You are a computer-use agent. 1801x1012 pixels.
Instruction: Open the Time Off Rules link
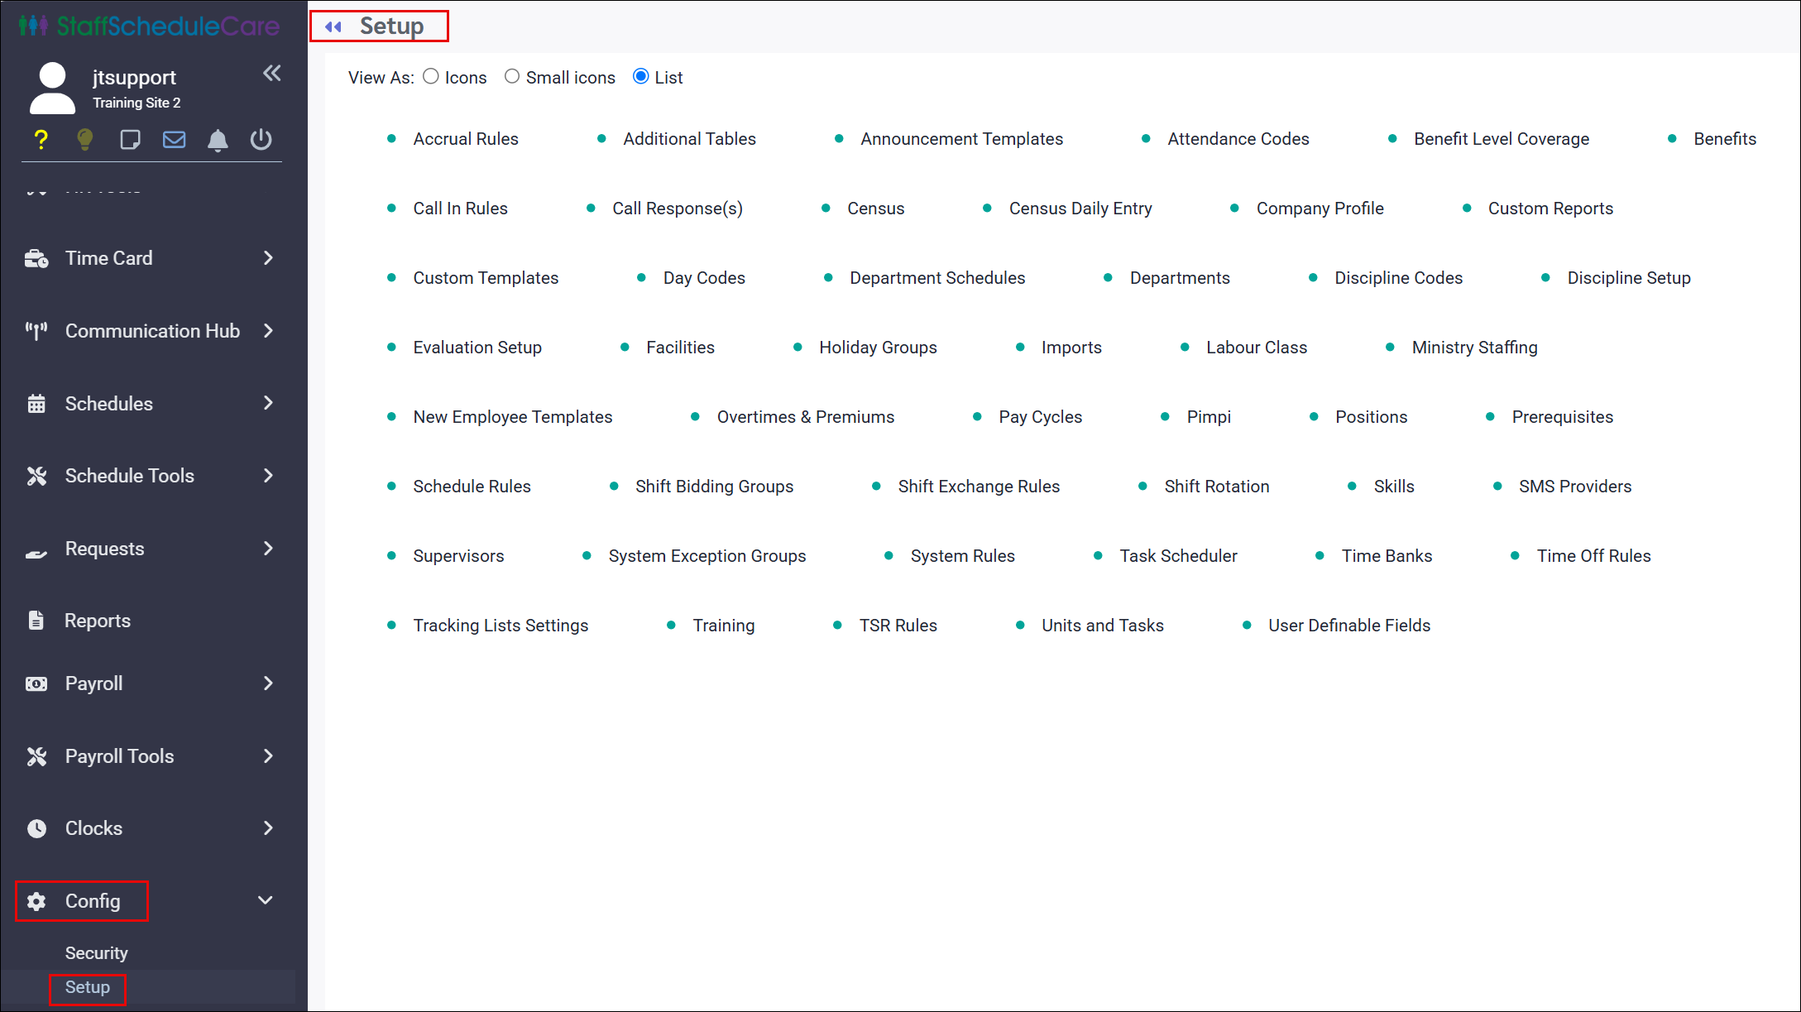point(1593,556)
